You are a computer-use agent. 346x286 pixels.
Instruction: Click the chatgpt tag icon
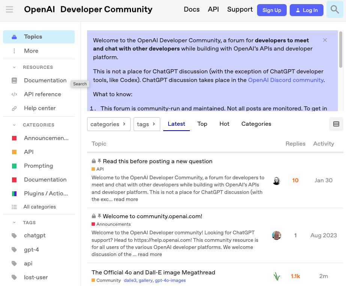tap(14, 235)
